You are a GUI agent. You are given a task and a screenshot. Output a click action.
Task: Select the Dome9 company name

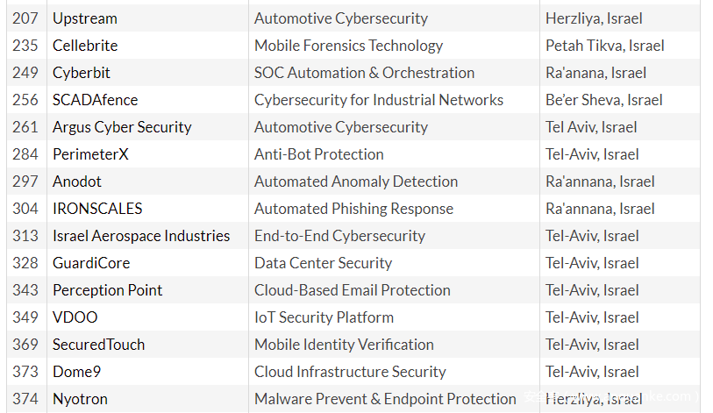(x=77, y=372)
